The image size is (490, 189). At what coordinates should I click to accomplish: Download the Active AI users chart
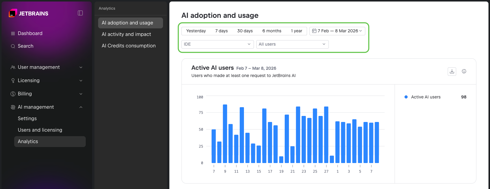tap(452, 72)
